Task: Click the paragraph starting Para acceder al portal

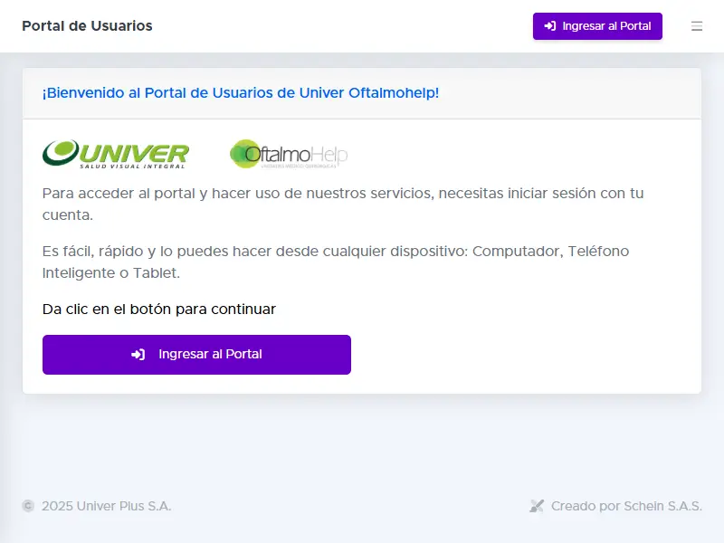Action: point(343,205)
